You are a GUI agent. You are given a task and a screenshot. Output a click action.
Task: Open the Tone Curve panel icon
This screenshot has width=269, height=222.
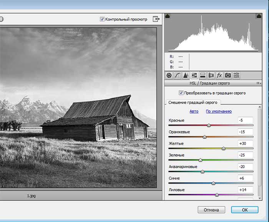point(178,75)
